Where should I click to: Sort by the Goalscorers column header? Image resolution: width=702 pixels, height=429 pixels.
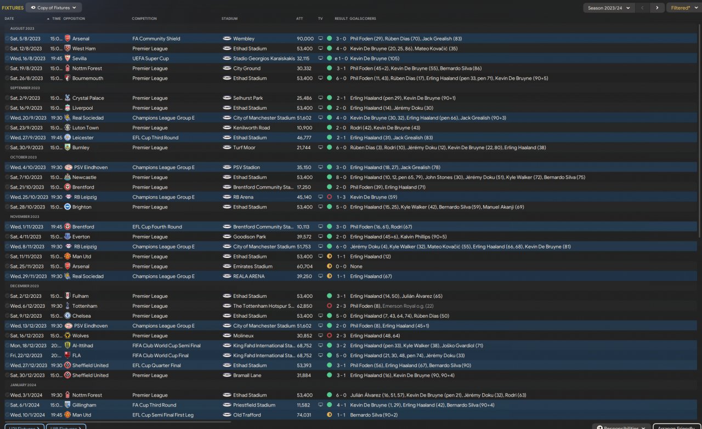(363, 19)
